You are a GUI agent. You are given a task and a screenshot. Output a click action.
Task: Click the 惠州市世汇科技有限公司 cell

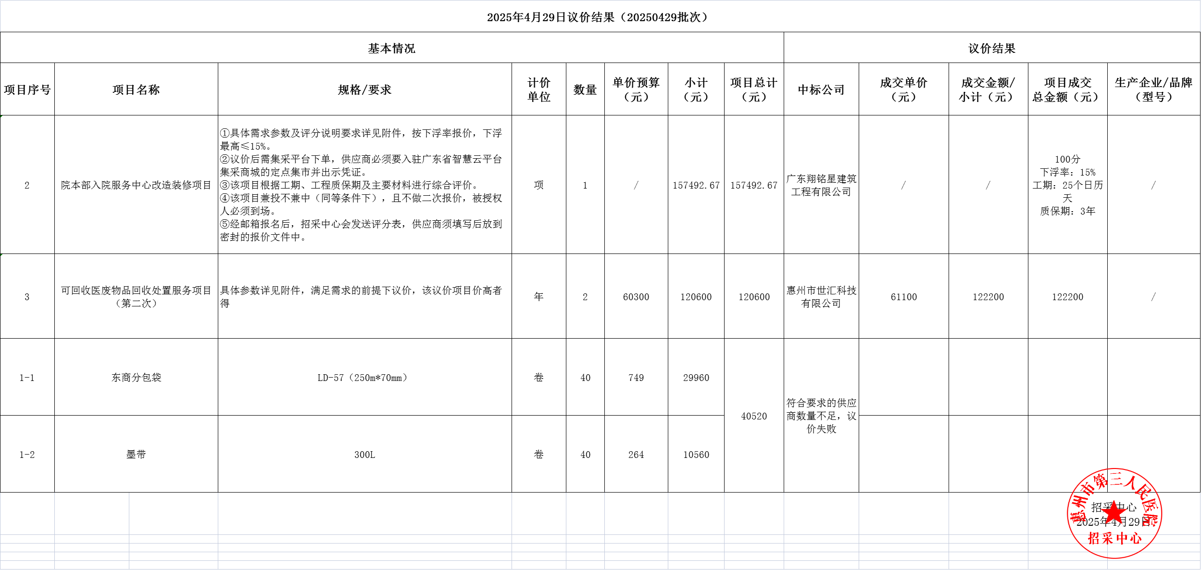821,297
